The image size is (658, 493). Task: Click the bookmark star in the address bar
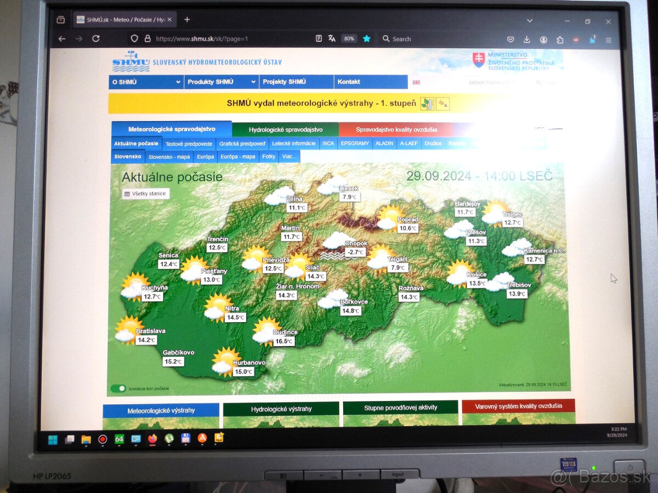(367, 38)
